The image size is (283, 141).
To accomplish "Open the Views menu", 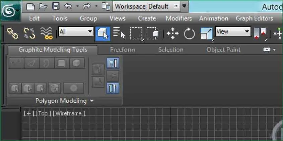I will click(118, 19).
